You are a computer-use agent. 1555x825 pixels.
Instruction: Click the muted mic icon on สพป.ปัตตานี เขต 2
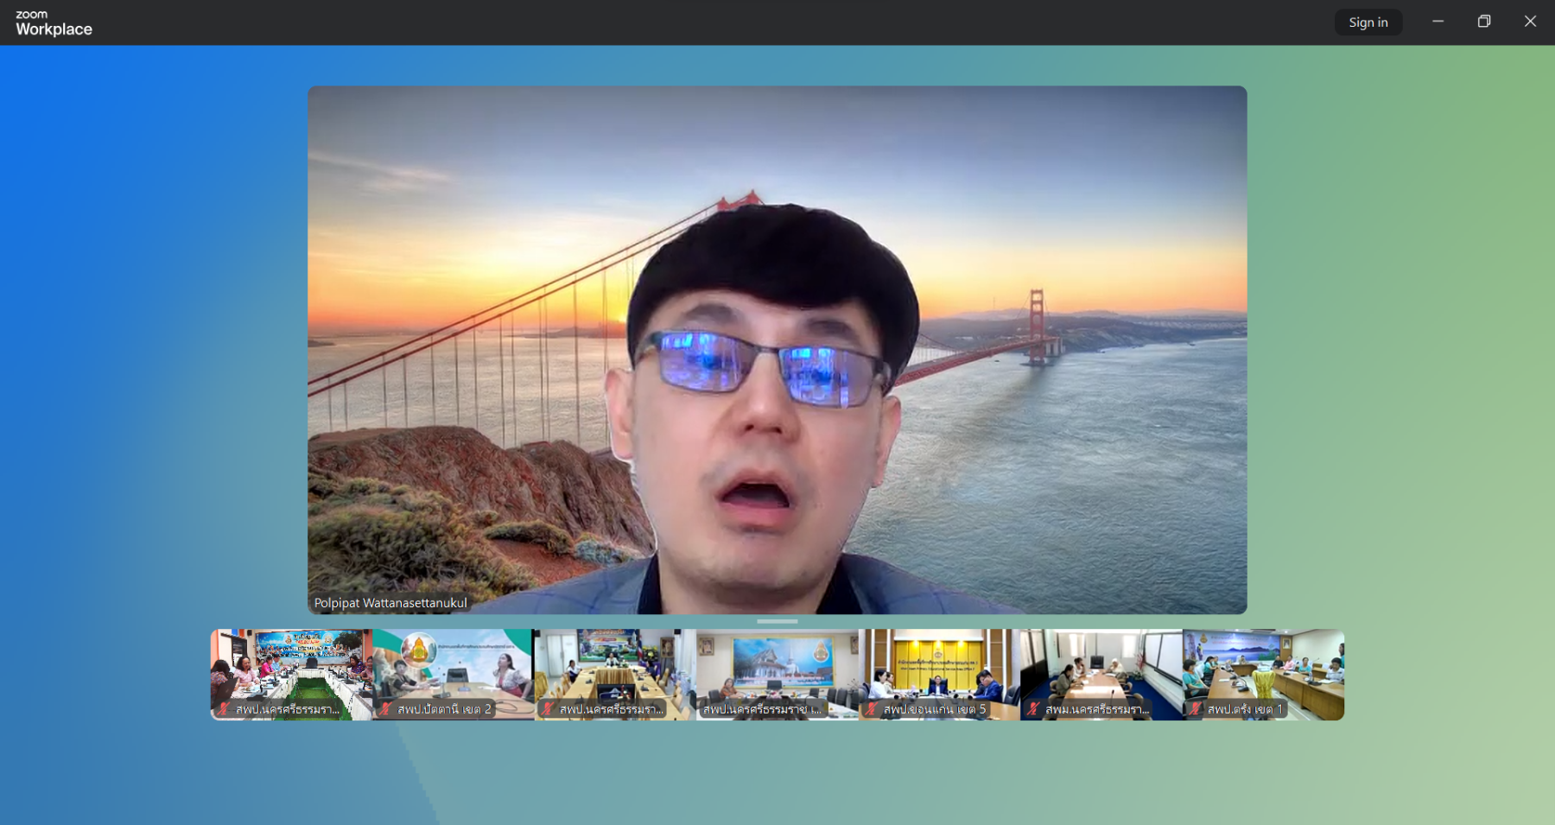click(386, 709)
